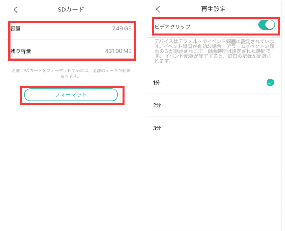Image resolution: width=285 pixels, height=231 pixels.
Task: Choose the 2分 option
Action: point(214,105)
